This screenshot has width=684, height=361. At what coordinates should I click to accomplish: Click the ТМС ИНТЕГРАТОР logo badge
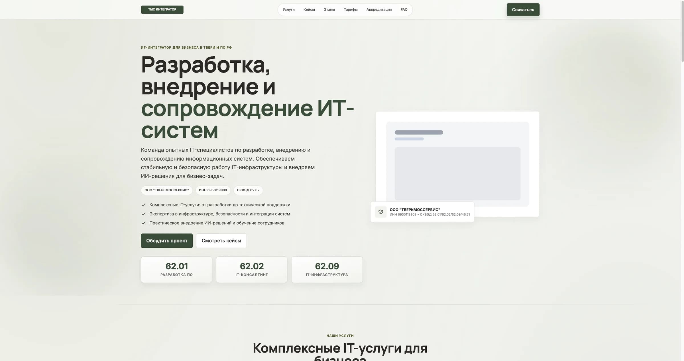pyautogui.click(x=162, y=9)
